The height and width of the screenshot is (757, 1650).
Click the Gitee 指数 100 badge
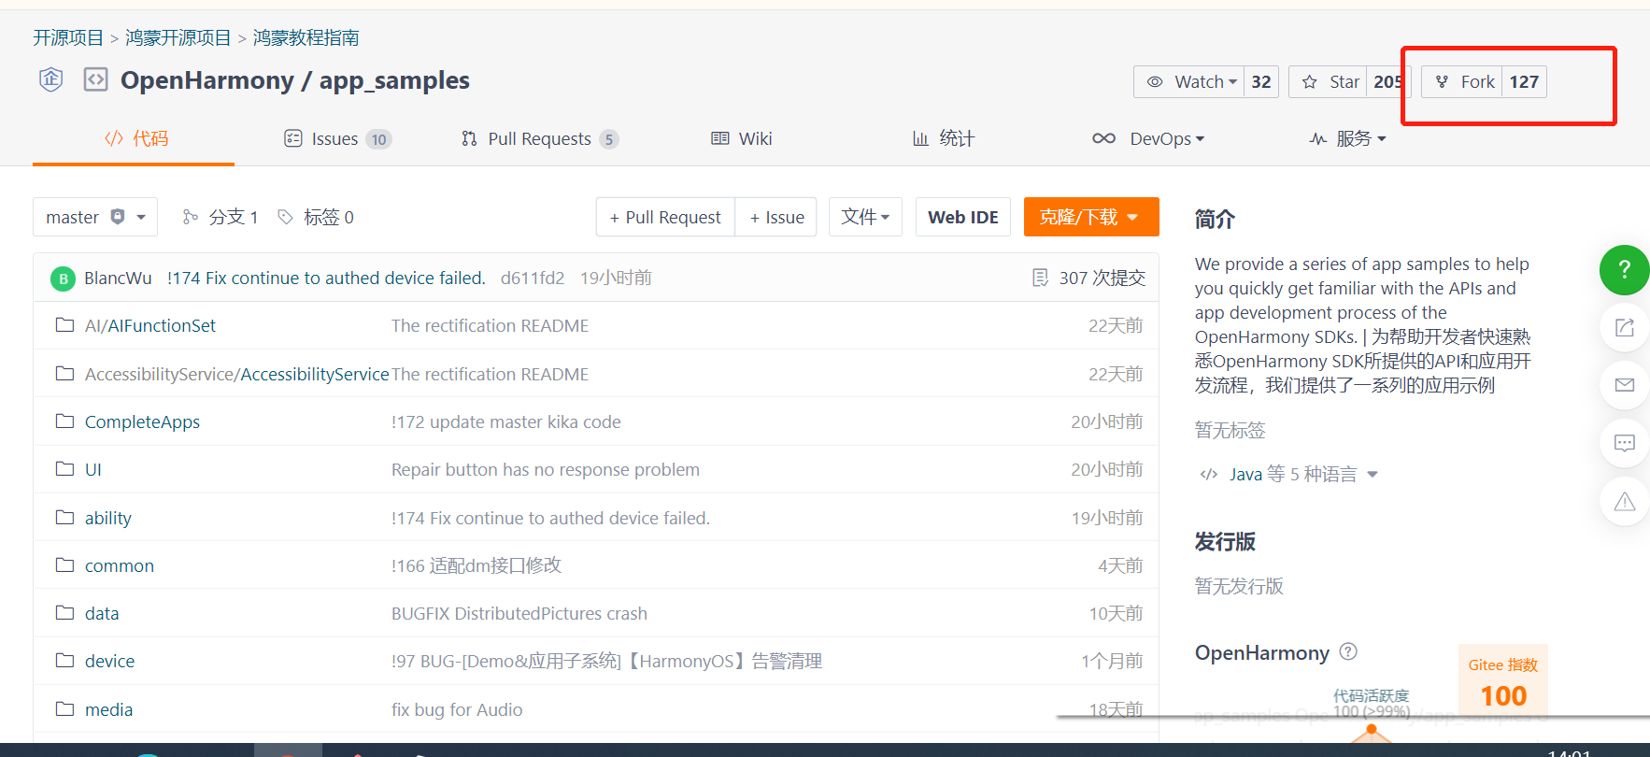pos(1503,682)
